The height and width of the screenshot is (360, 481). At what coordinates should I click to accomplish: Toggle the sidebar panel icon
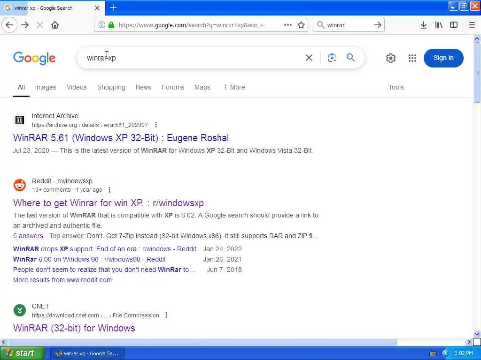[x=454, y=25]
